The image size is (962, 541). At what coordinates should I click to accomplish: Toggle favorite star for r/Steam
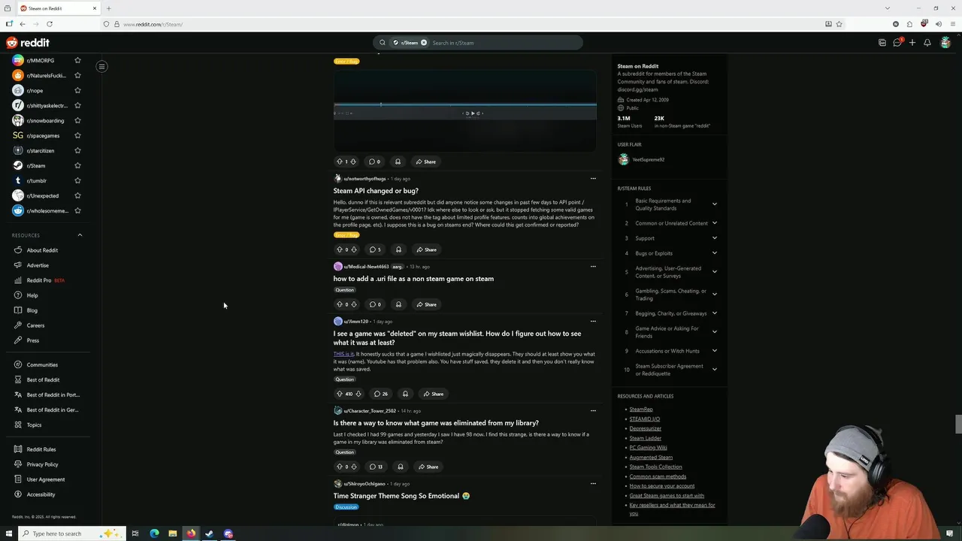pyautogui.click(x=77, y=165)
